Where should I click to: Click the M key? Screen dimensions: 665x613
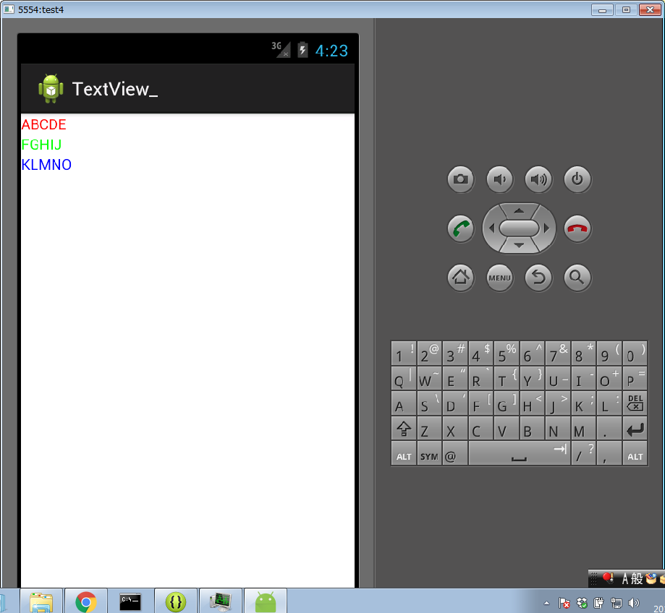(x=583, y=428)
